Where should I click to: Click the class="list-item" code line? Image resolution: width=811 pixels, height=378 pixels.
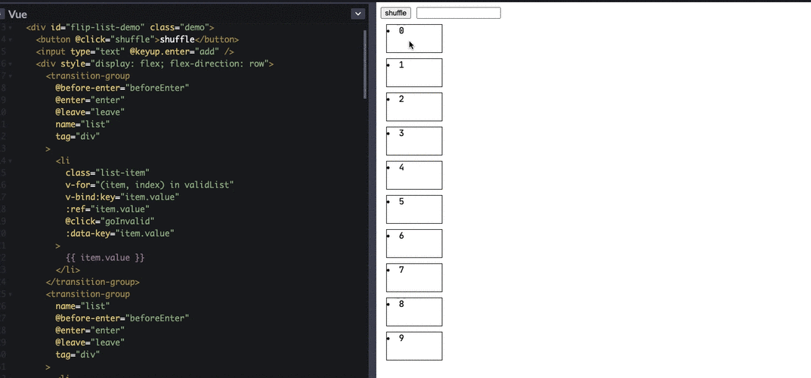(107, 172)
